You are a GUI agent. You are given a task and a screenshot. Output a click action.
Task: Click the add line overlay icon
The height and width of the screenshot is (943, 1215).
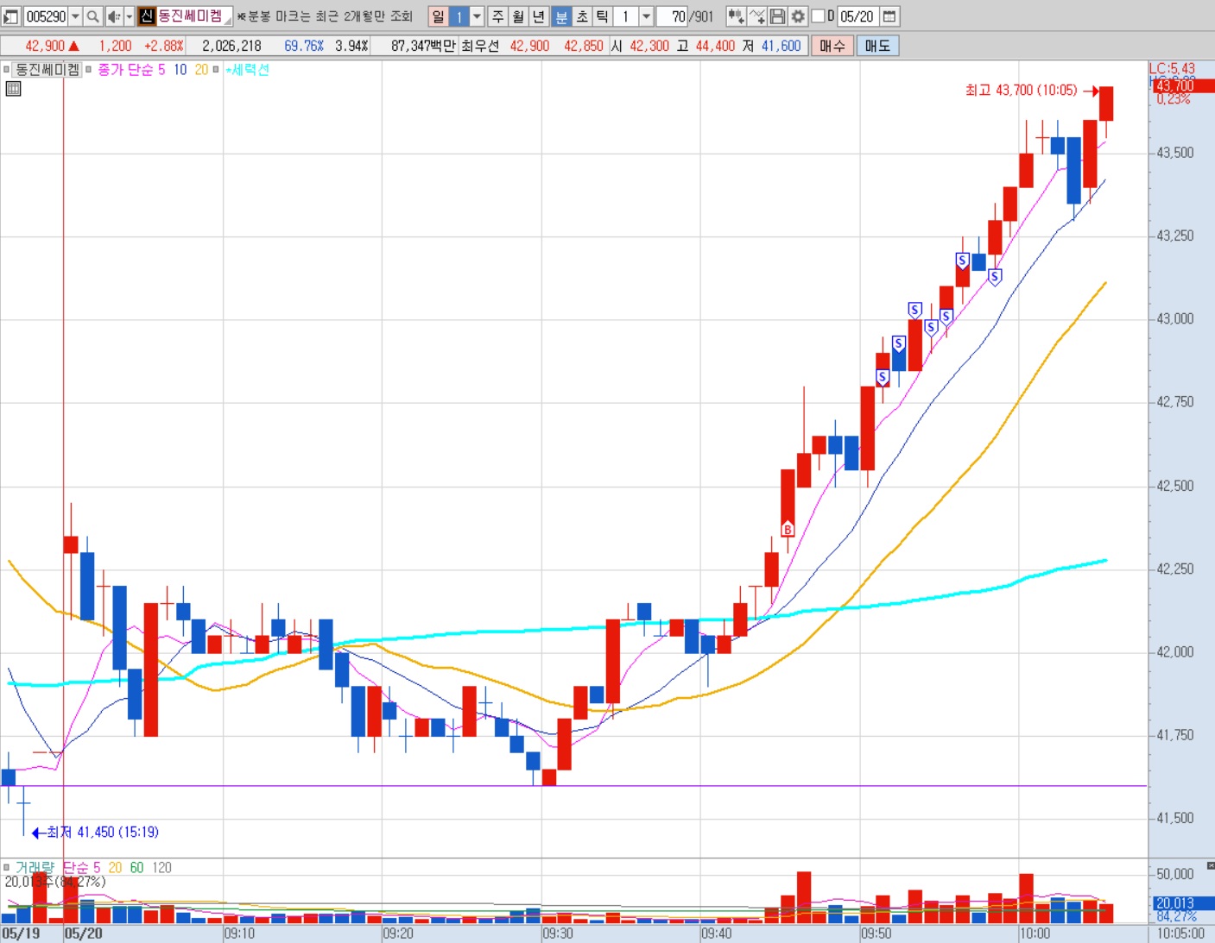pyautogui.click(x=757, y=16)
